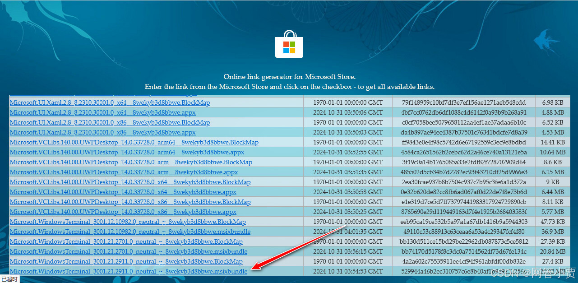
Task: Click the 10.64 MB size cell
Action: pos(553,152)
